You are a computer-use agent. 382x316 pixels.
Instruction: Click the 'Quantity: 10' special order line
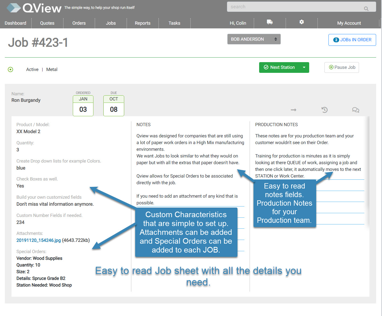point(28,265)
